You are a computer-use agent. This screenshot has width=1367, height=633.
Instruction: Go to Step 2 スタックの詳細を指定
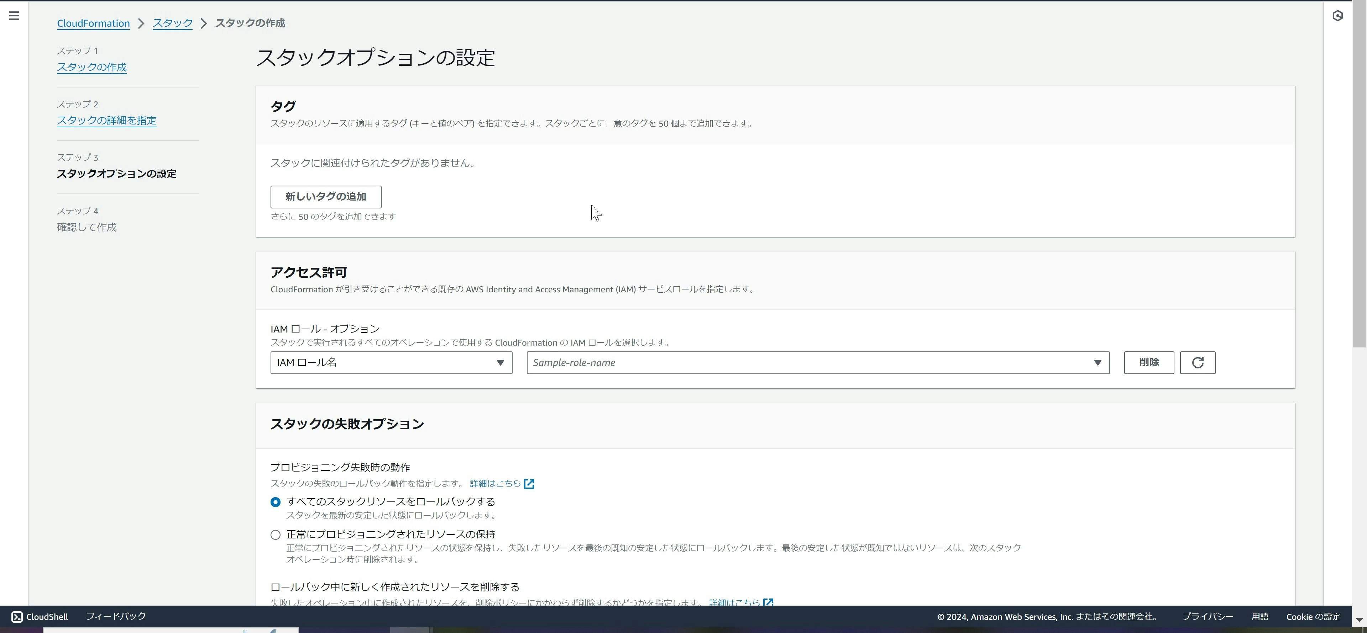[106, 120]
